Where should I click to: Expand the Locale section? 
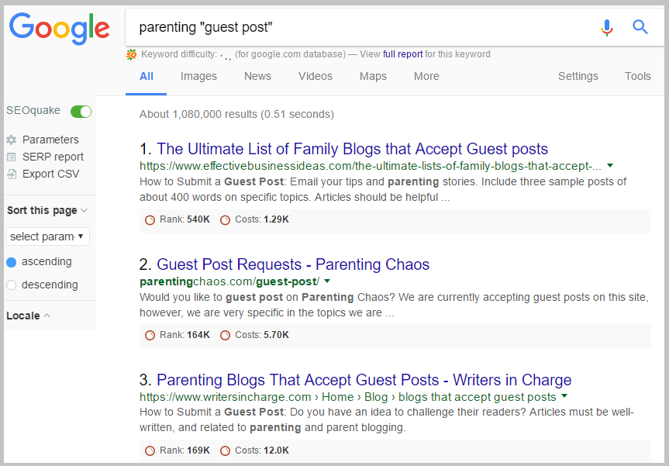pos(29,316)
